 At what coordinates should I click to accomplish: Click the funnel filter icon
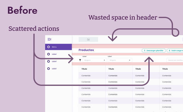point(80,60)
